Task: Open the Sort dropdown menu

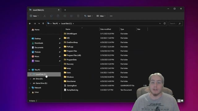Action: coord(88,16)
